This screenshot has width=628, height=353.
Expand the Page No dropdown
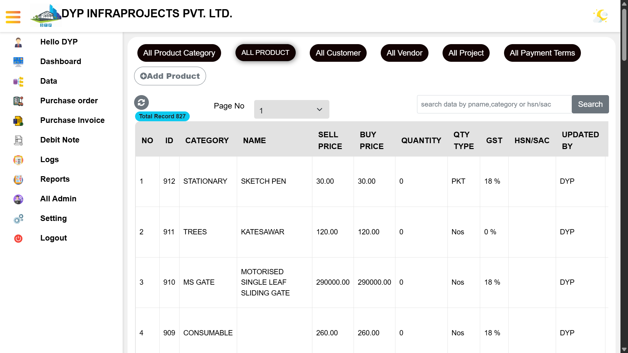[x=292, y=109]
